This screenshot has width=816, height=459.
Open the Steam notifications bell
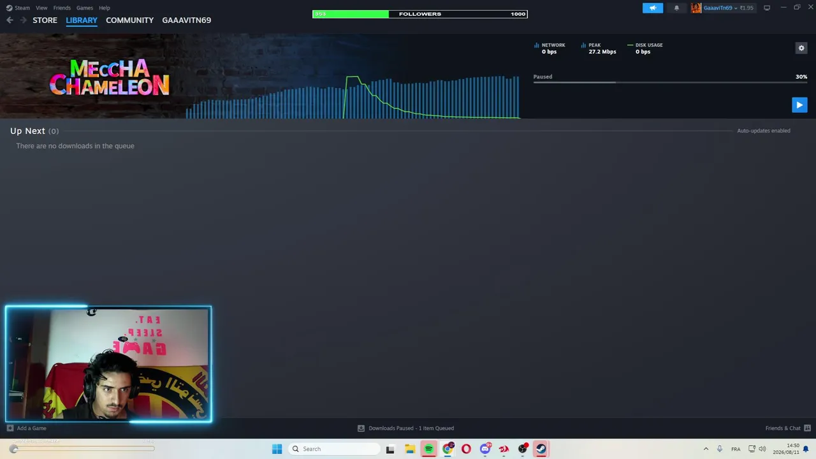(676, 8)
